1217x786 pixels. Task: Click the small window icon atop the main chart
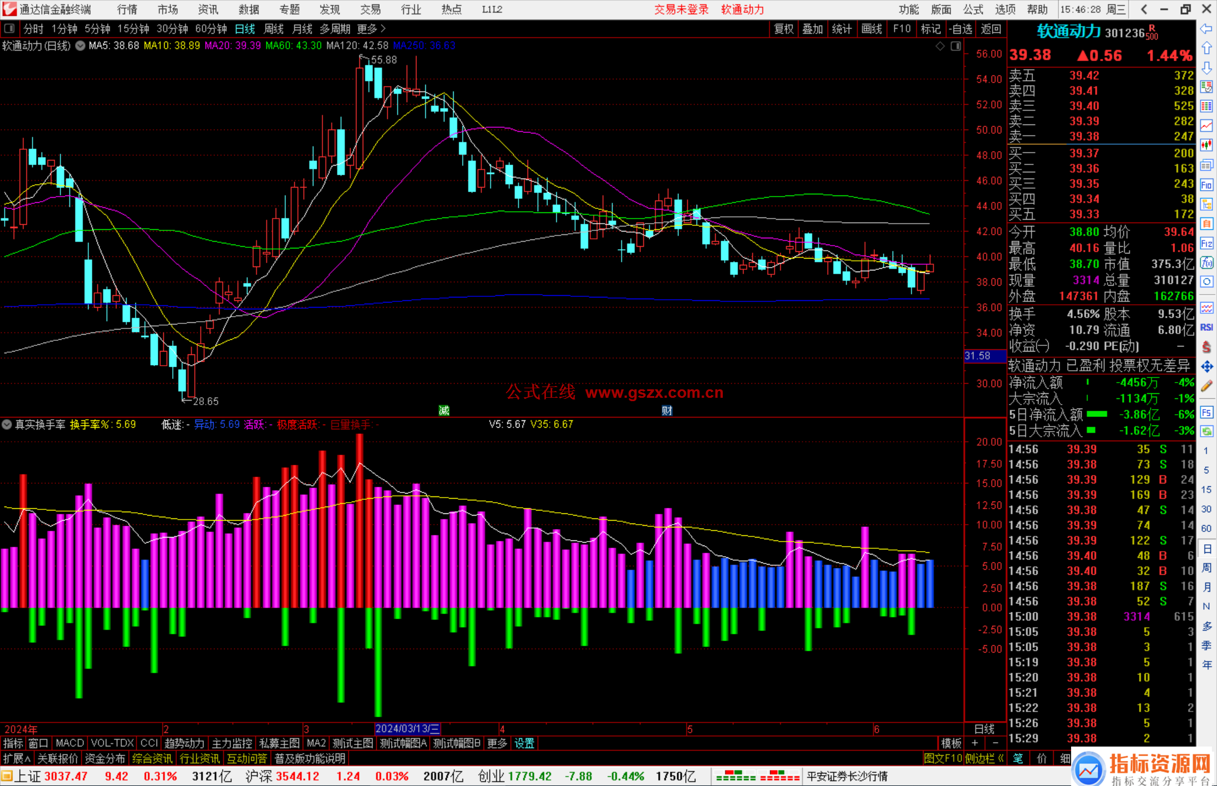pyautogui.click(x=956, y=46)
